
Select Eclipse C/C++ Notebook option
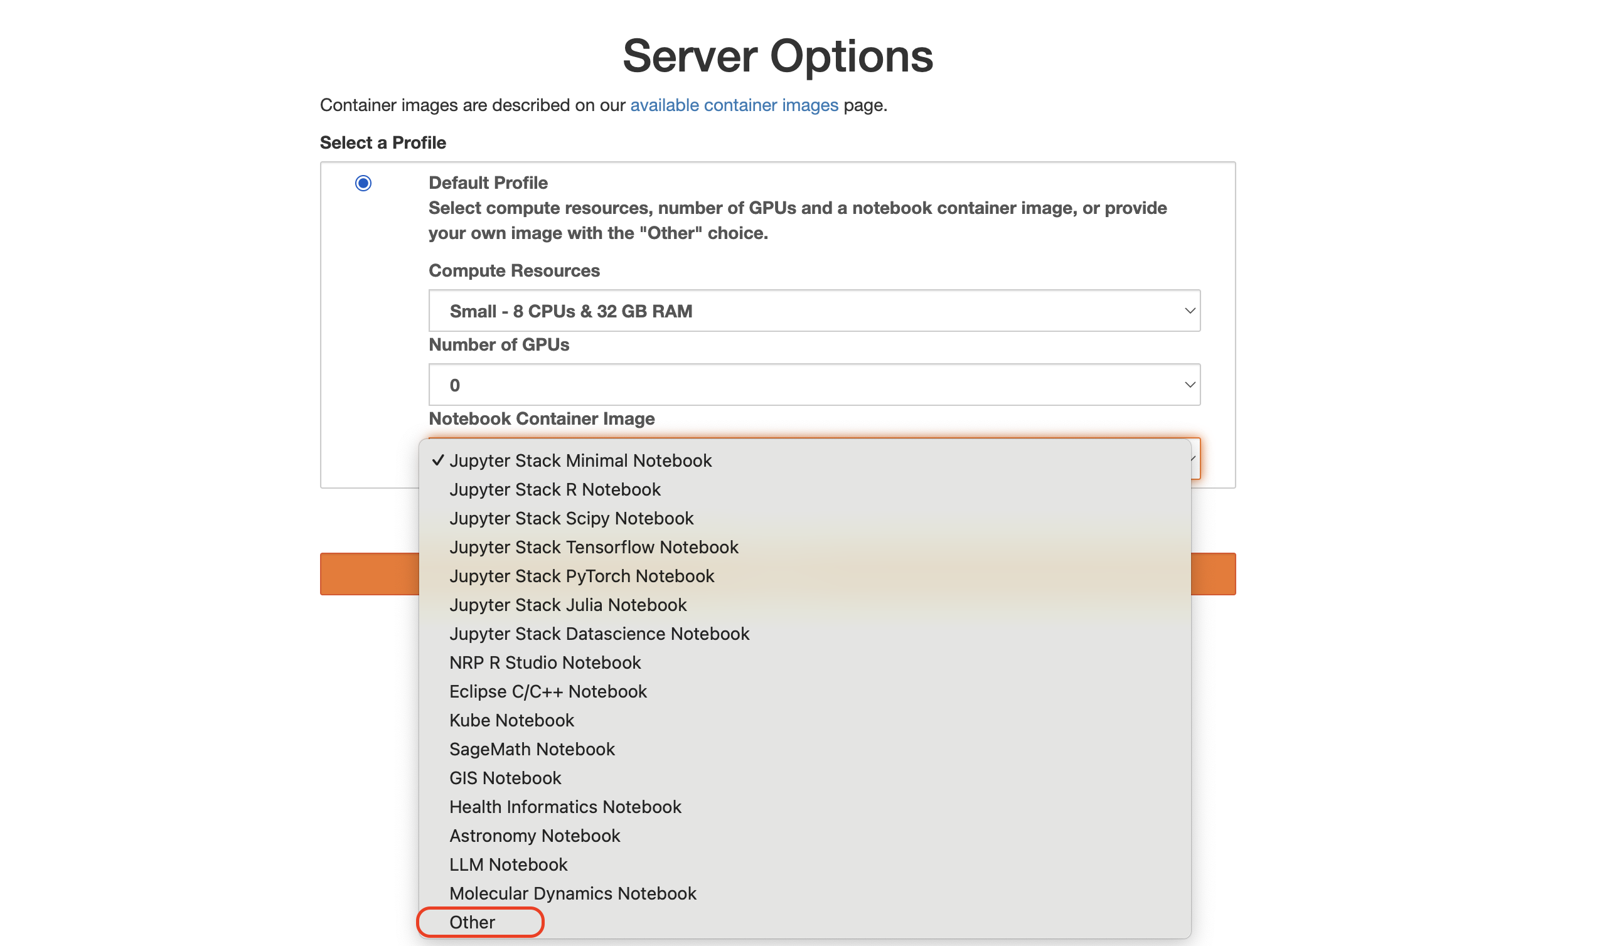pos(804,691)
